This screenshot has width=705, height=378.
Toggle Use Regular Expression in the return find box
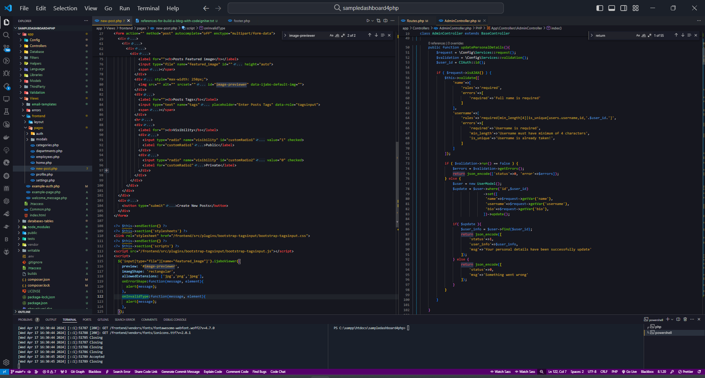(650, 35)
